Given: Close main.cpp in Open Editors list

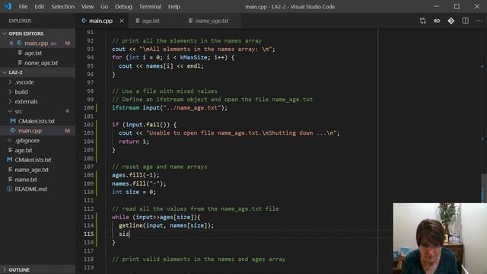Looking at the screenshot, I should [11, 43].
